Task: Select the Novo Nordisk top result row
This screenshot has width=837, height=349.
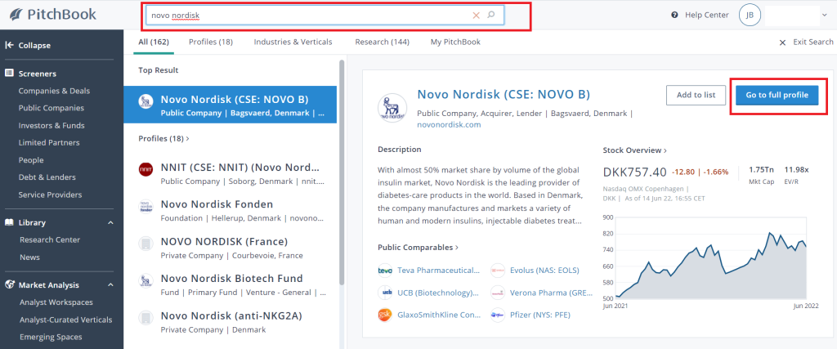Action: pos(230,105)
